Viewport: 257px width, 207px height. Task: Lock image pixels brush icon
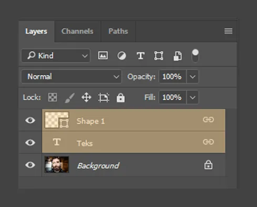[70, 98]
